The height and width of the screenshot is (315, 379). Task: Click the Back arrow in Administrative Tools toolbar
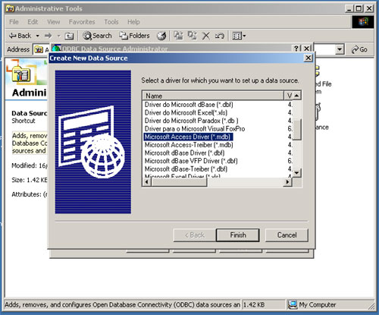[x=20, y=36]
